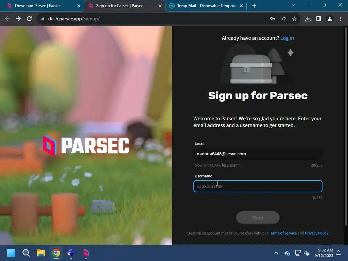Open the Chrome profile menu

(330, 19)
